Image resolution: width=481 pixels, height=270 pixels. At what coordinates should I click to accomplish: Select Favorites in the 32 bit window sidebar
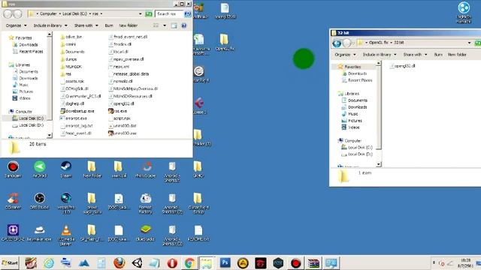point(349,67)
